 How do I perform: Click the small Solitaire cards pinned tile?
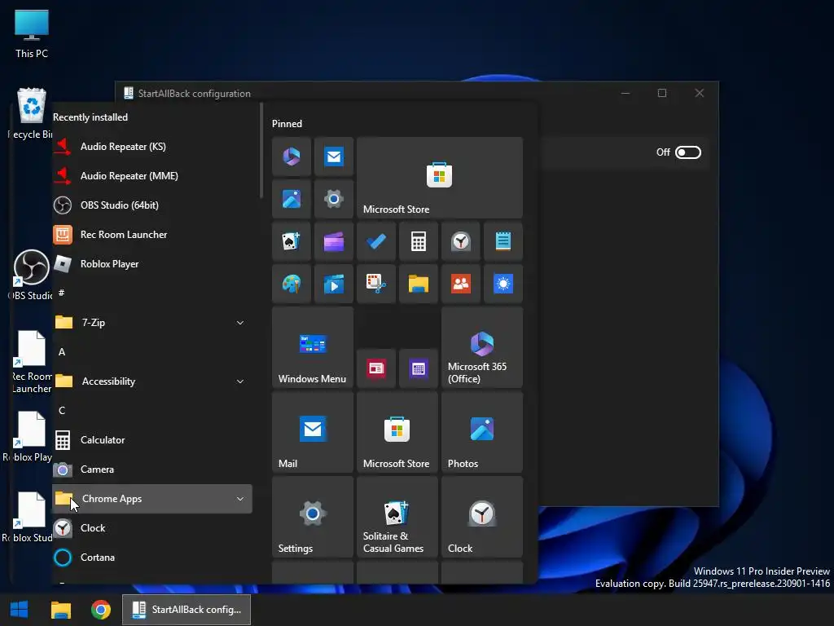pyautogui.click(x=292, y=241)
